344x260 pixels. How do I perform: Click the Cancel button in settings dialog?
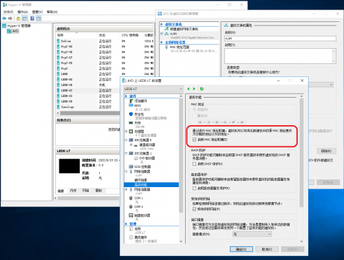267,249
